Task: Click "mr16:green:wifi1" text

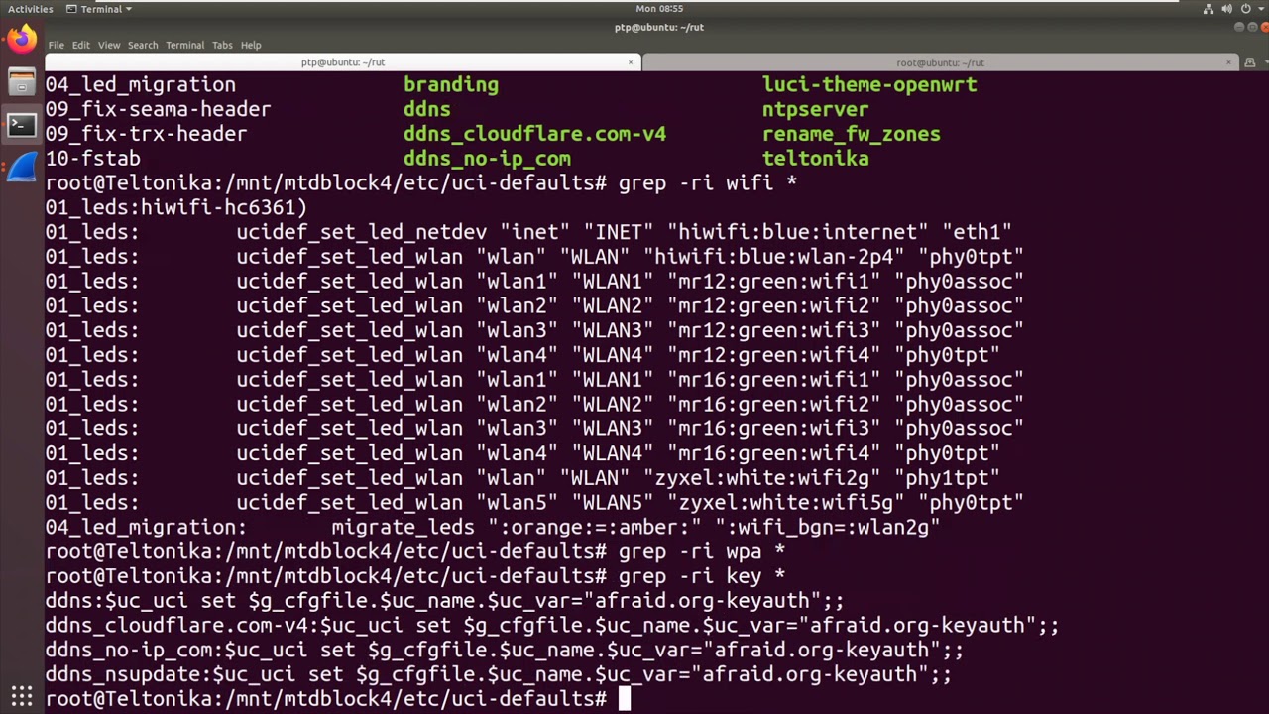Action: click(773, 380)
